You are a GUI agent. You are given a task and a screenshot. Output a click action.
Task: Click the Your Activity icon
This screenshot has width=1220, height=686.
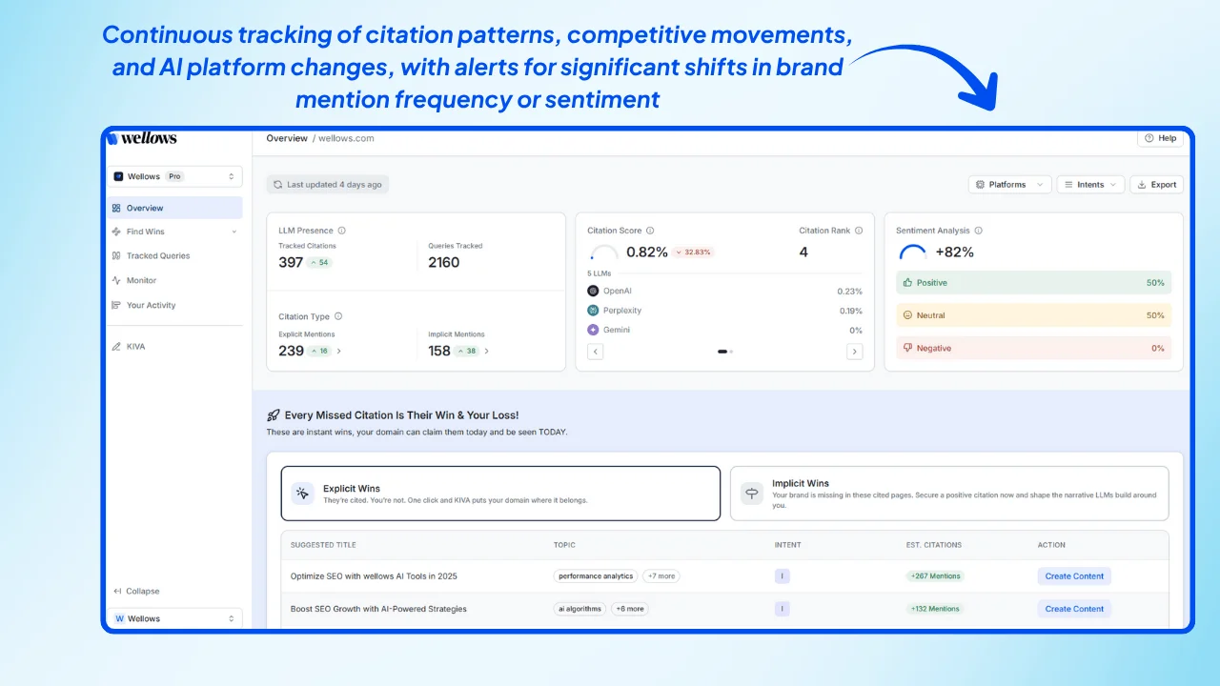116,305
